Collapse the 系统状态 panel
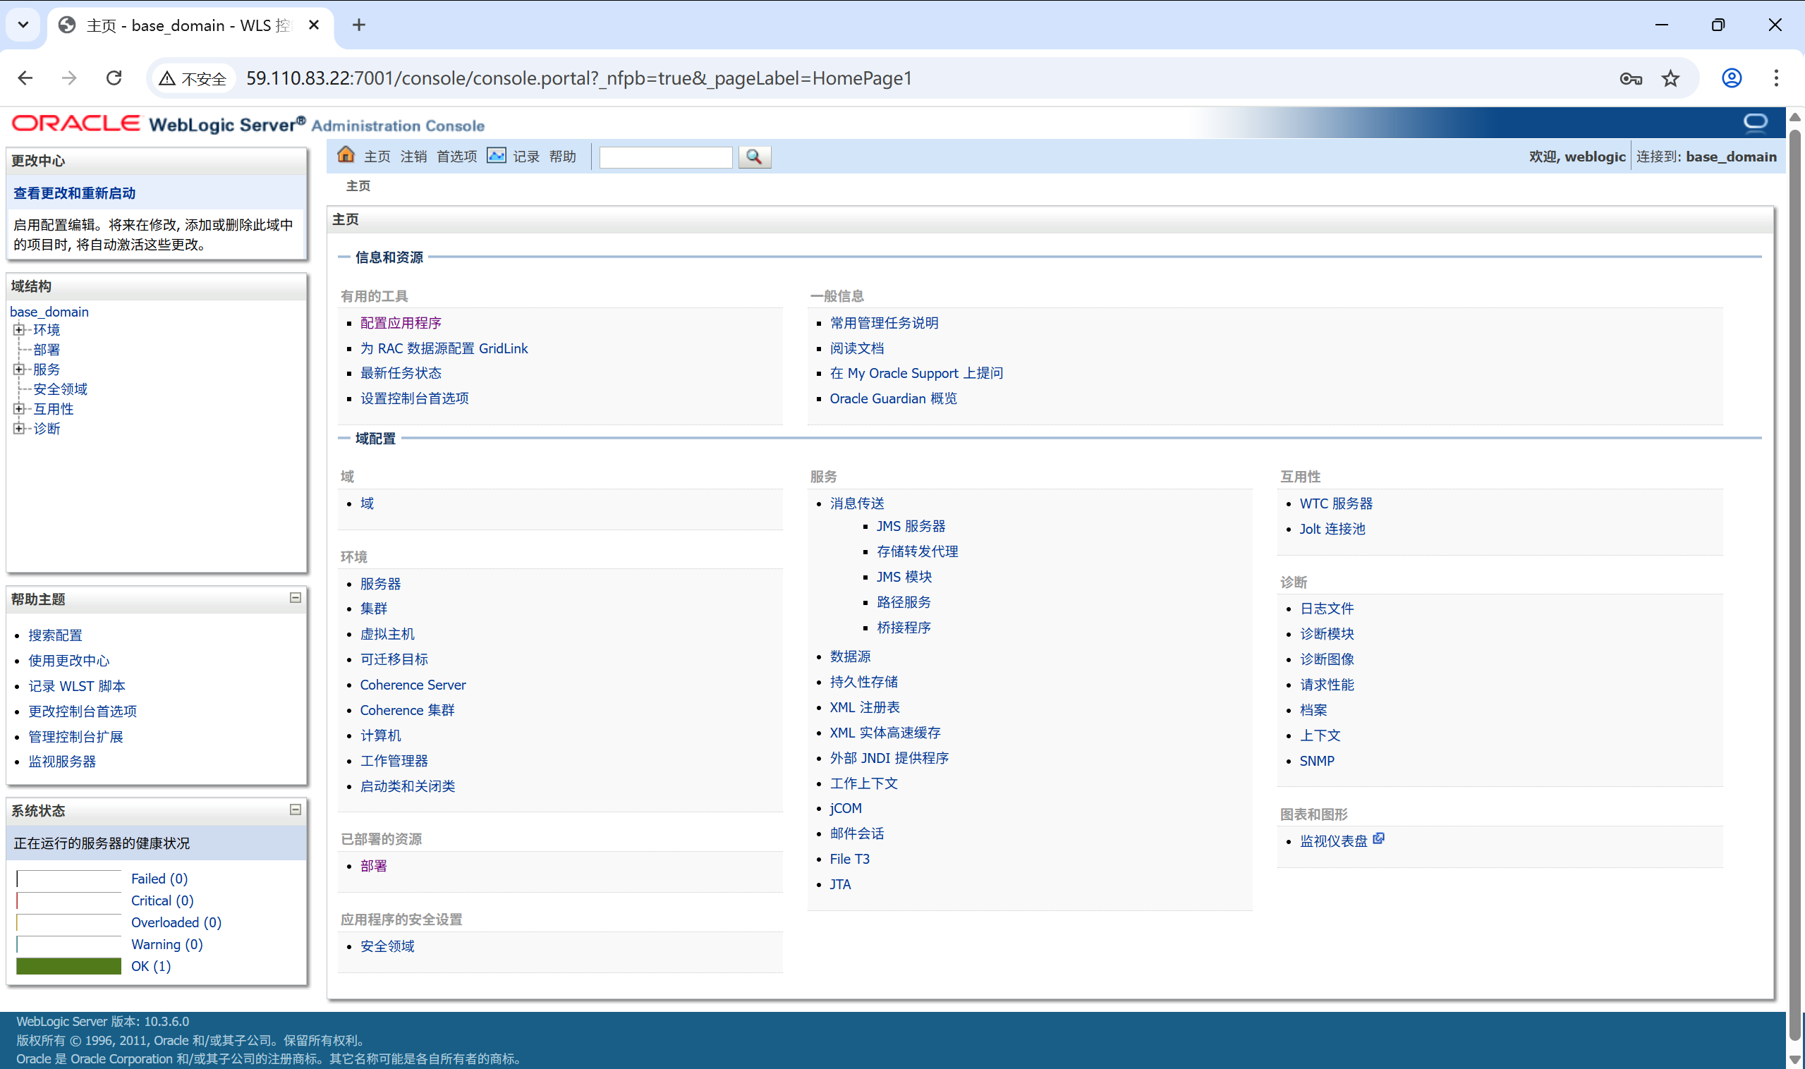Screen dimensions: 1805x1069 (x=296, y=810)
